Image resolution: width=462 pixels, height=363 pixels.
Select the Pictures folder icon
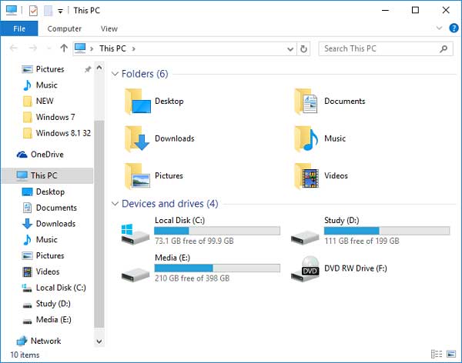point(138,176)
